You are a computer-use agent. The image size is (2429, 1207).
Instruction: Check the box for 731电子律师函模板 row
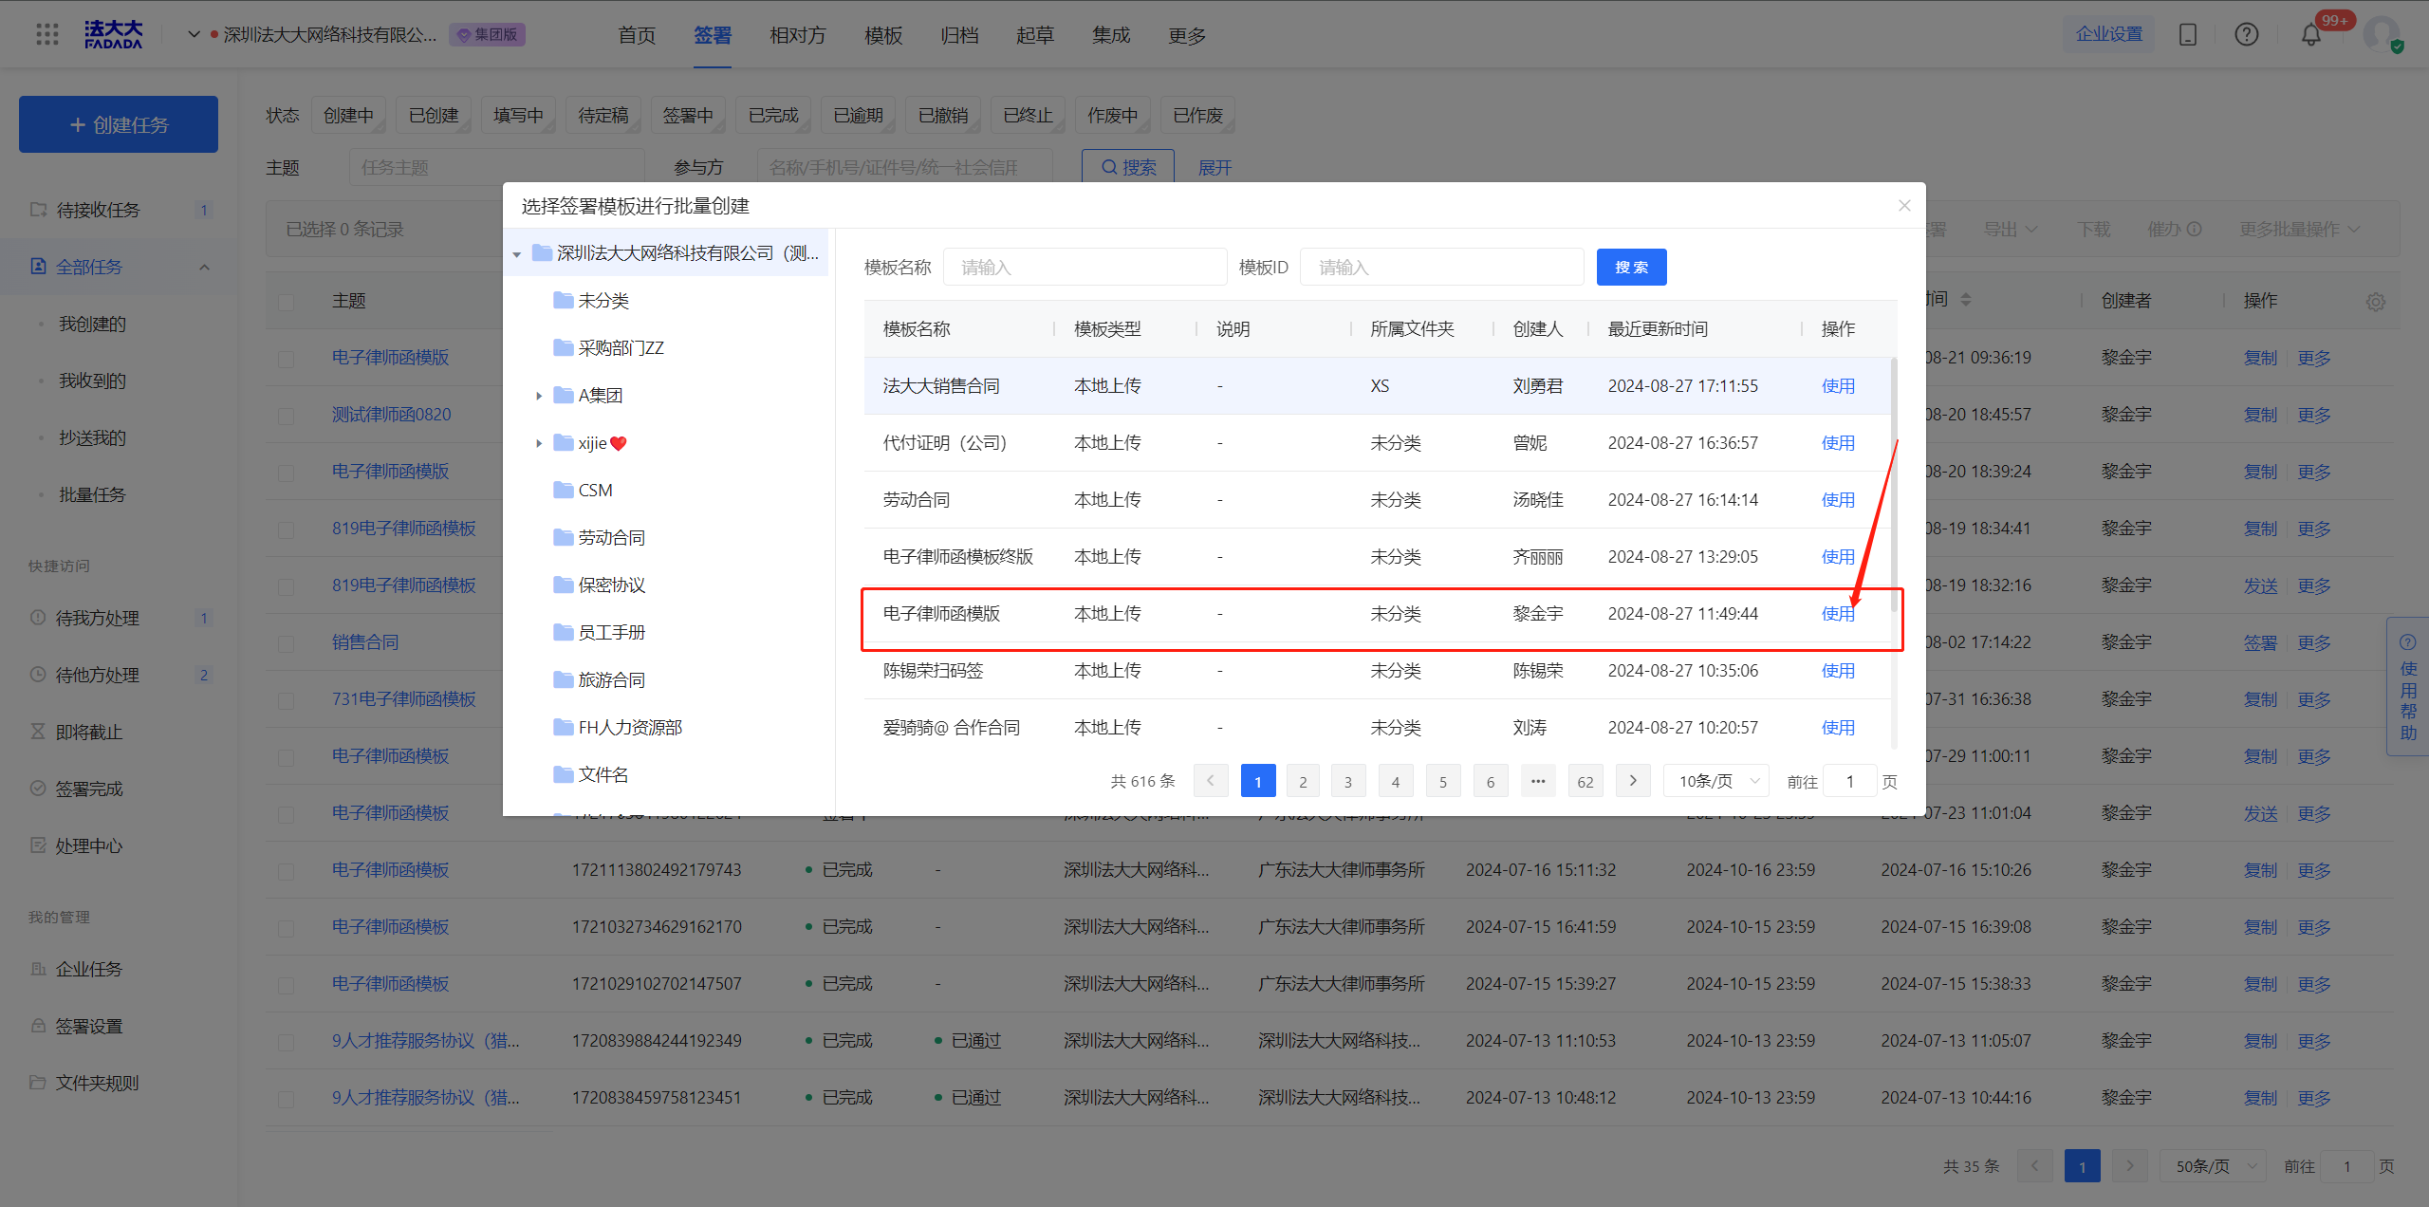[x=286, y=700]
